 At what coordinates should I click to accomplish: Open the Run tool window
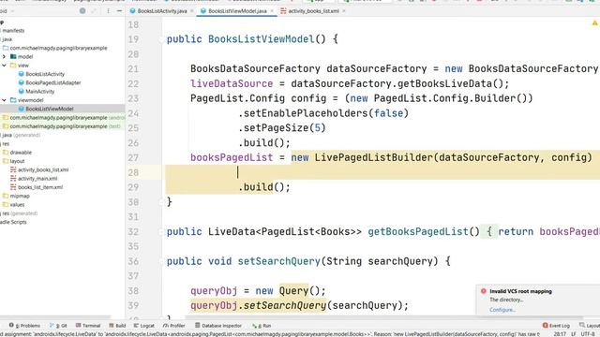pos(262,326)
